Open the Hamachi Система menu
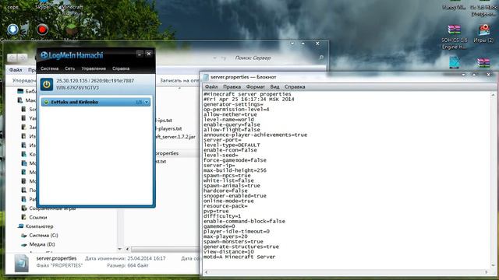This screenshot has height=280, width=499. 49,68
